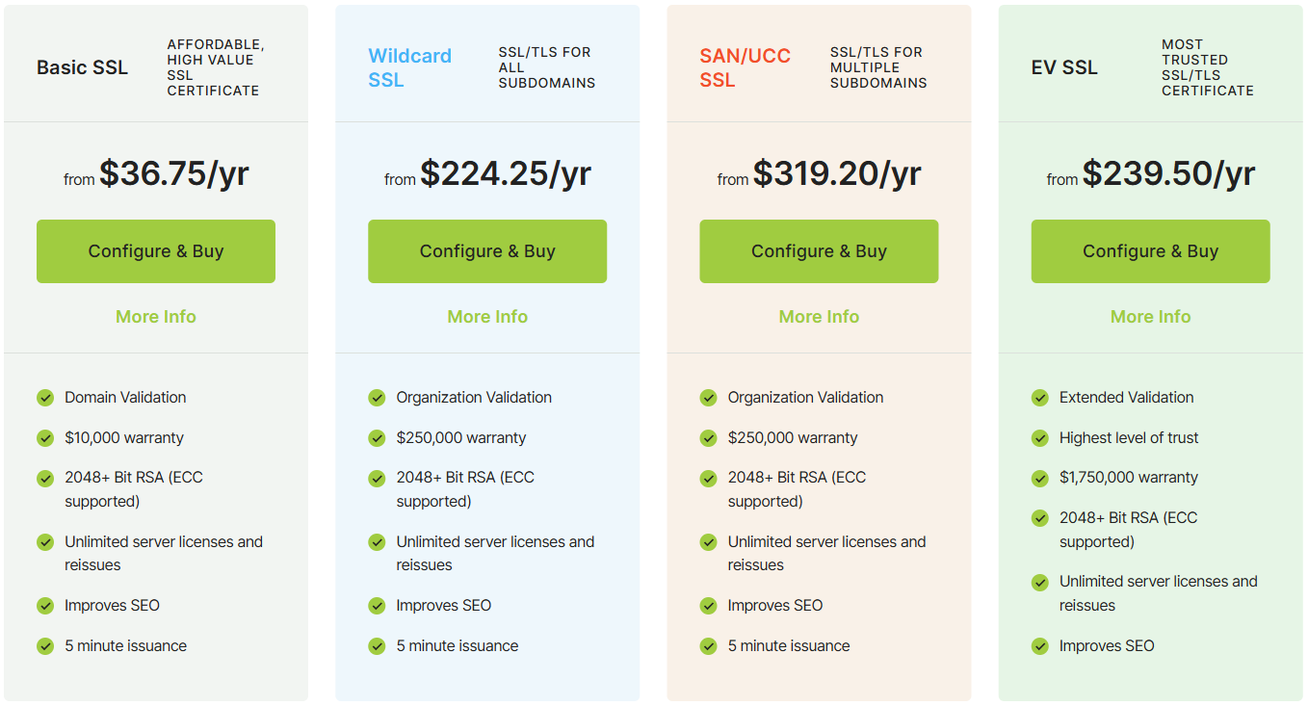Click the $36.75/yr price text
This screenshot has height=706, width=1308.
[x=174, y=173]
